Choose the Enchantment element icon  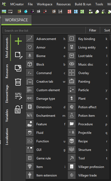(30, 115)
